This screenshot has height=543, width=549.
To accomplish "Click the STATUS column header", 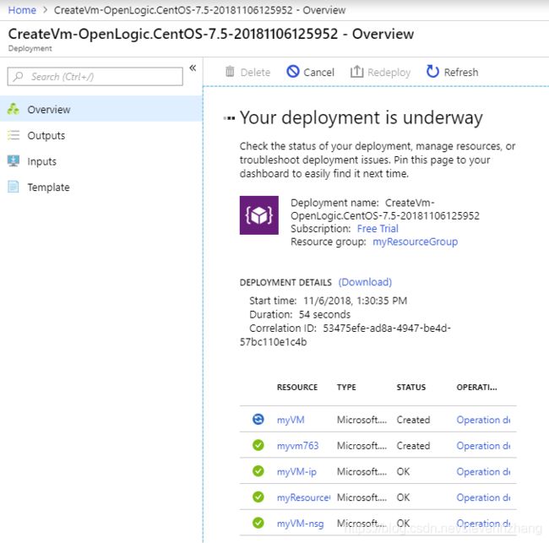I will (411, 387).
